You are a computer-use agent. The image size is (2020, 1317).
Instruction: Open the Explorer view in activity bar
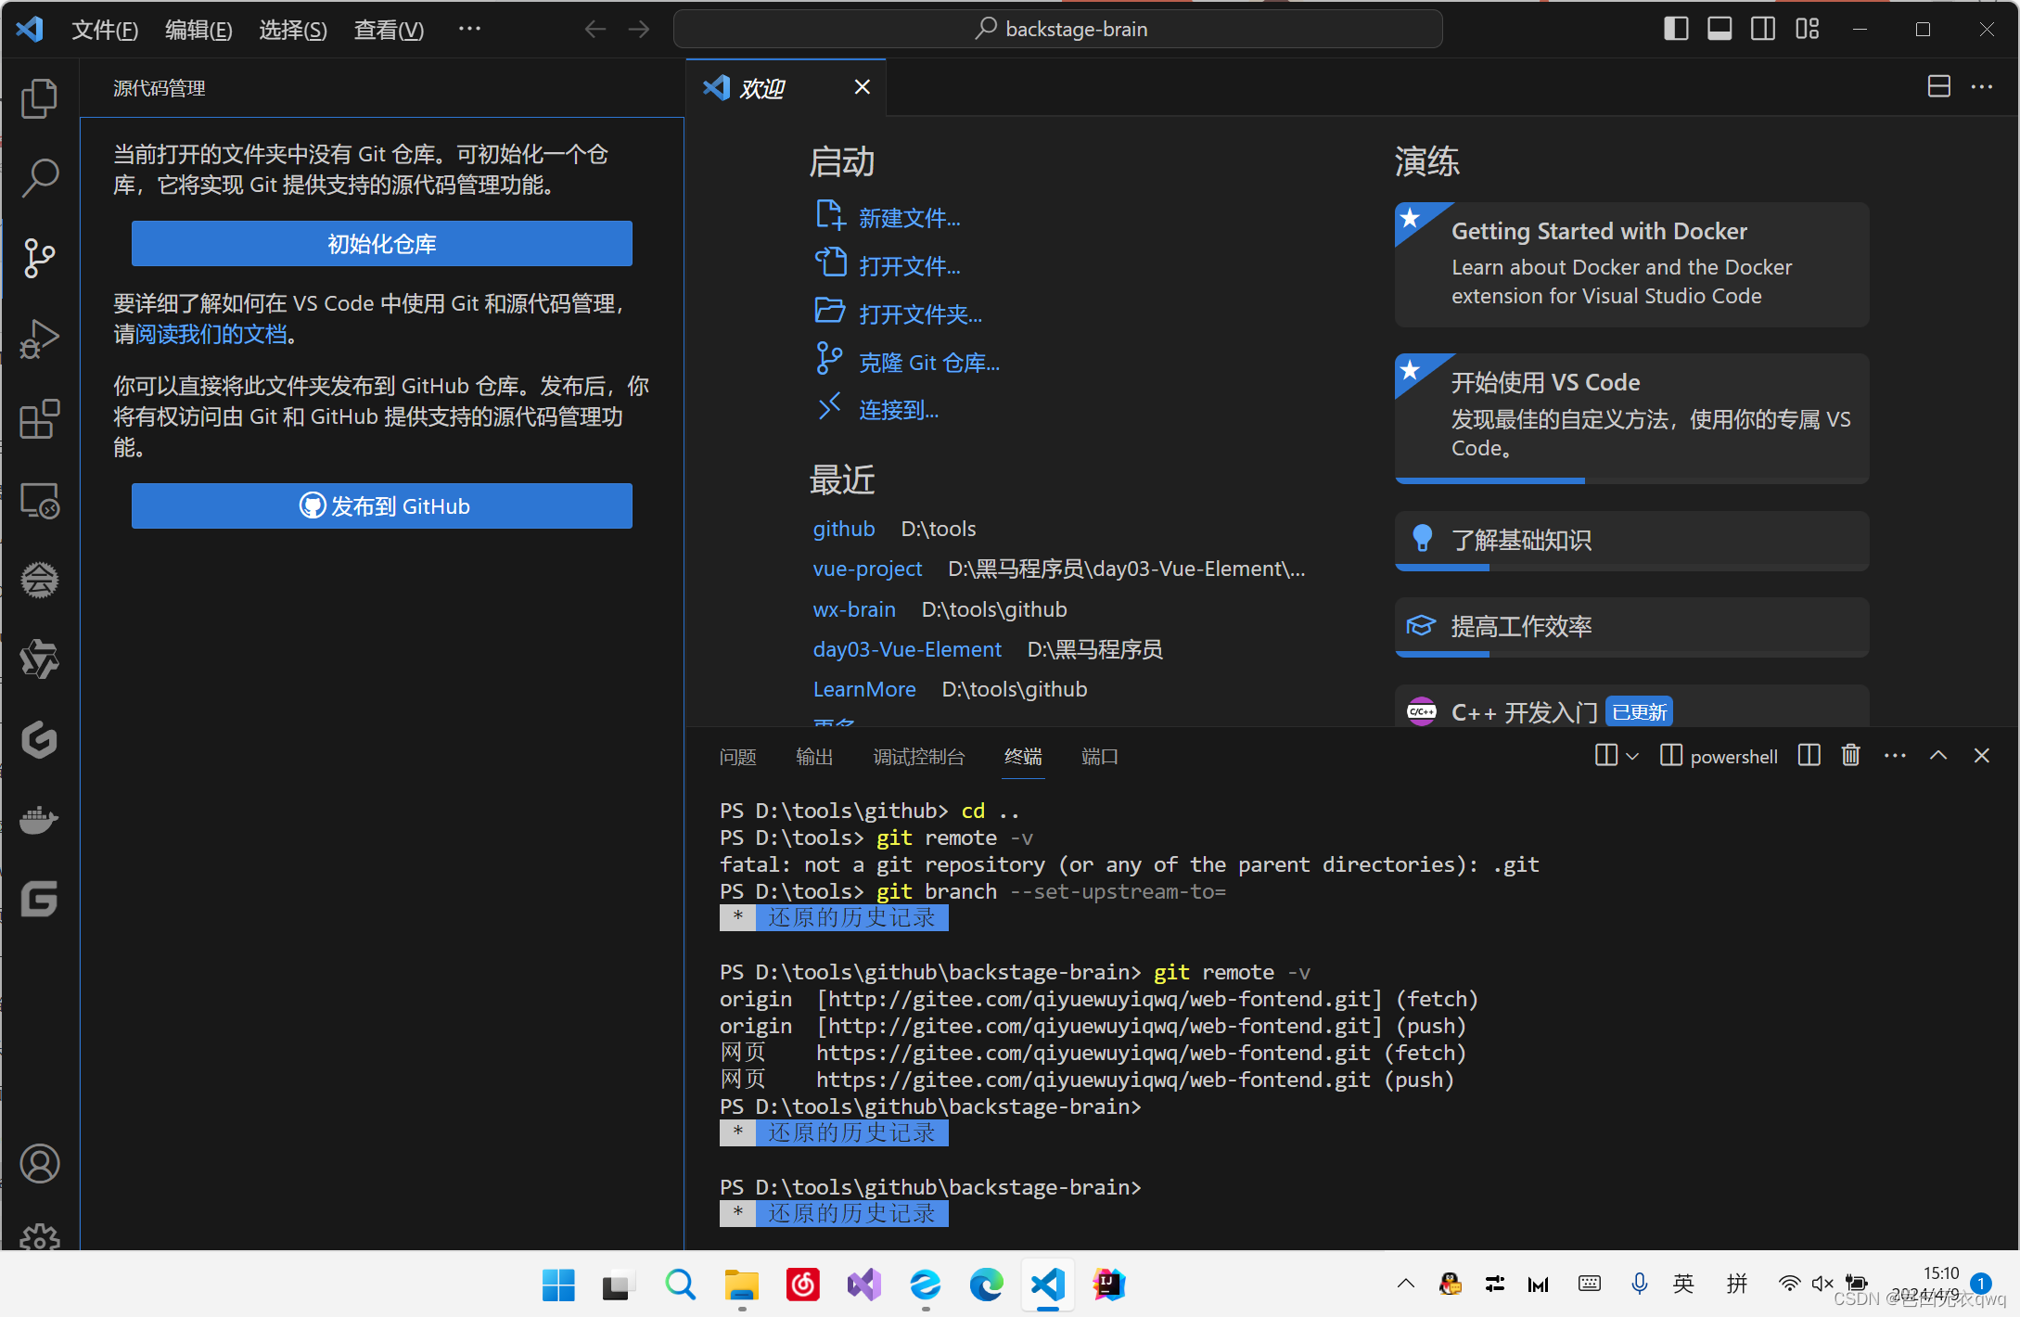pos(39,98)
